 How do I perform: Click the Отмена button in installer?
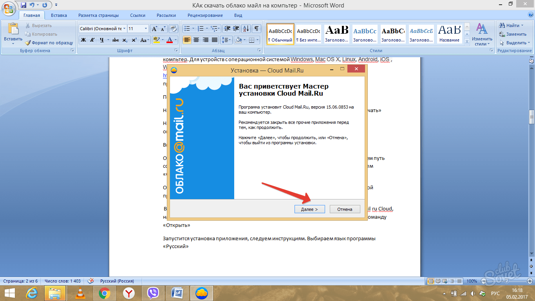pos(345,209)
